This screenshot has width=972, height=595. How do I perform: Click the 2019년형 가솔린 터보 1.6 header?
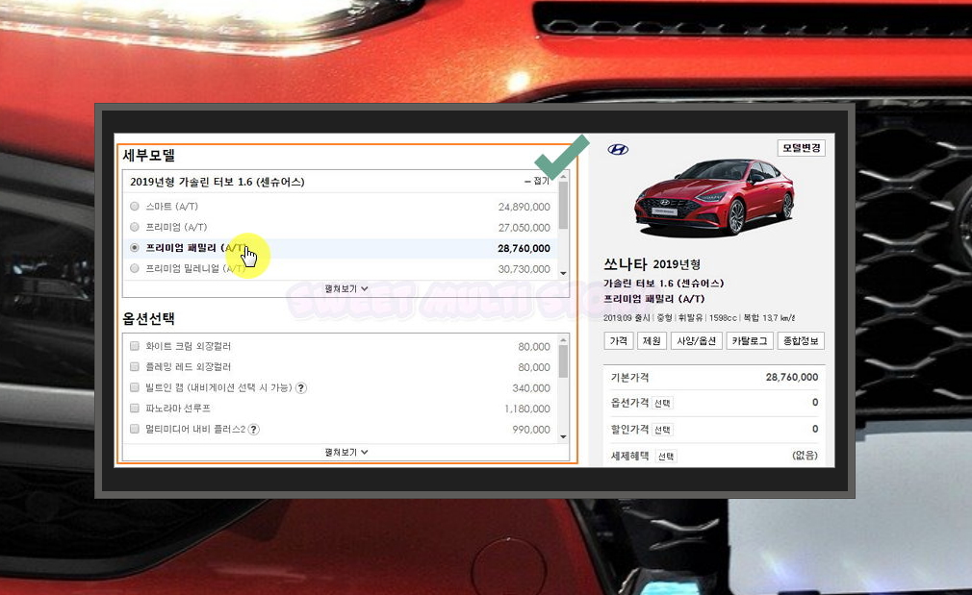tap(217, 182)
